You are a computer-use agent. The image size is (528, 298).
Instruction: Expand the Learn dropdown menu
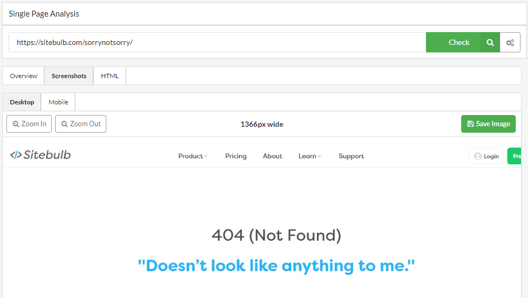click(310, 156)
